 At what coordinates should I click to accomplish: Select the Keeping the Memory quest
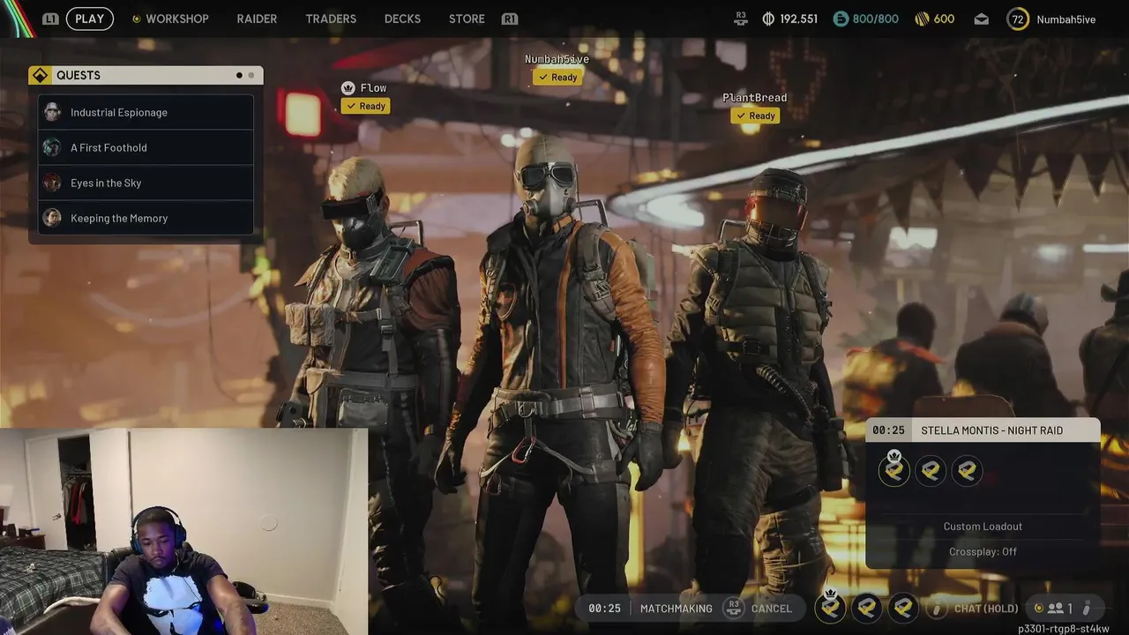coord(146,218)
